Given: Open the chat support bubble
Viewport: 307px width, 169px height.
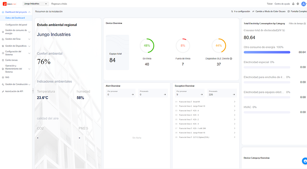Looking at the screenshot, I should [305, 161].
